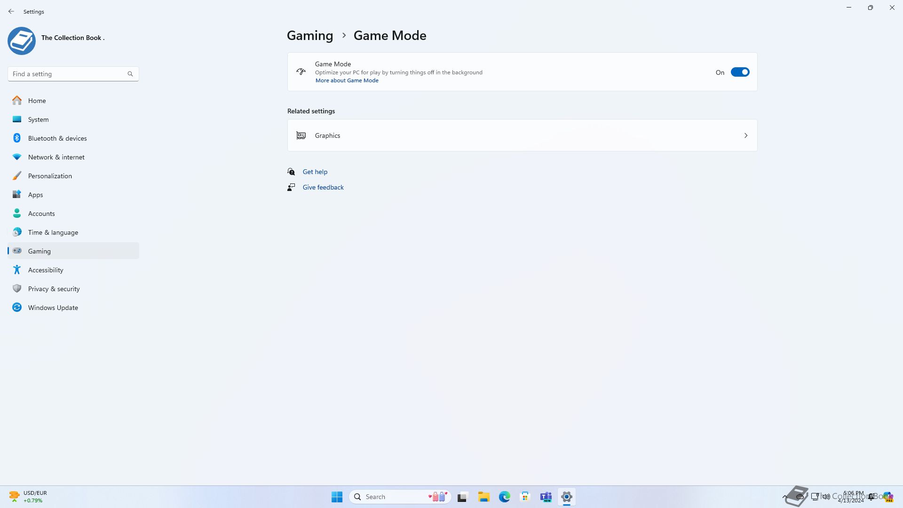This screenshot has height=508, width=903.
Task: Open Microsoft Edge from the taskbar
Action: (x=504, y=497)
